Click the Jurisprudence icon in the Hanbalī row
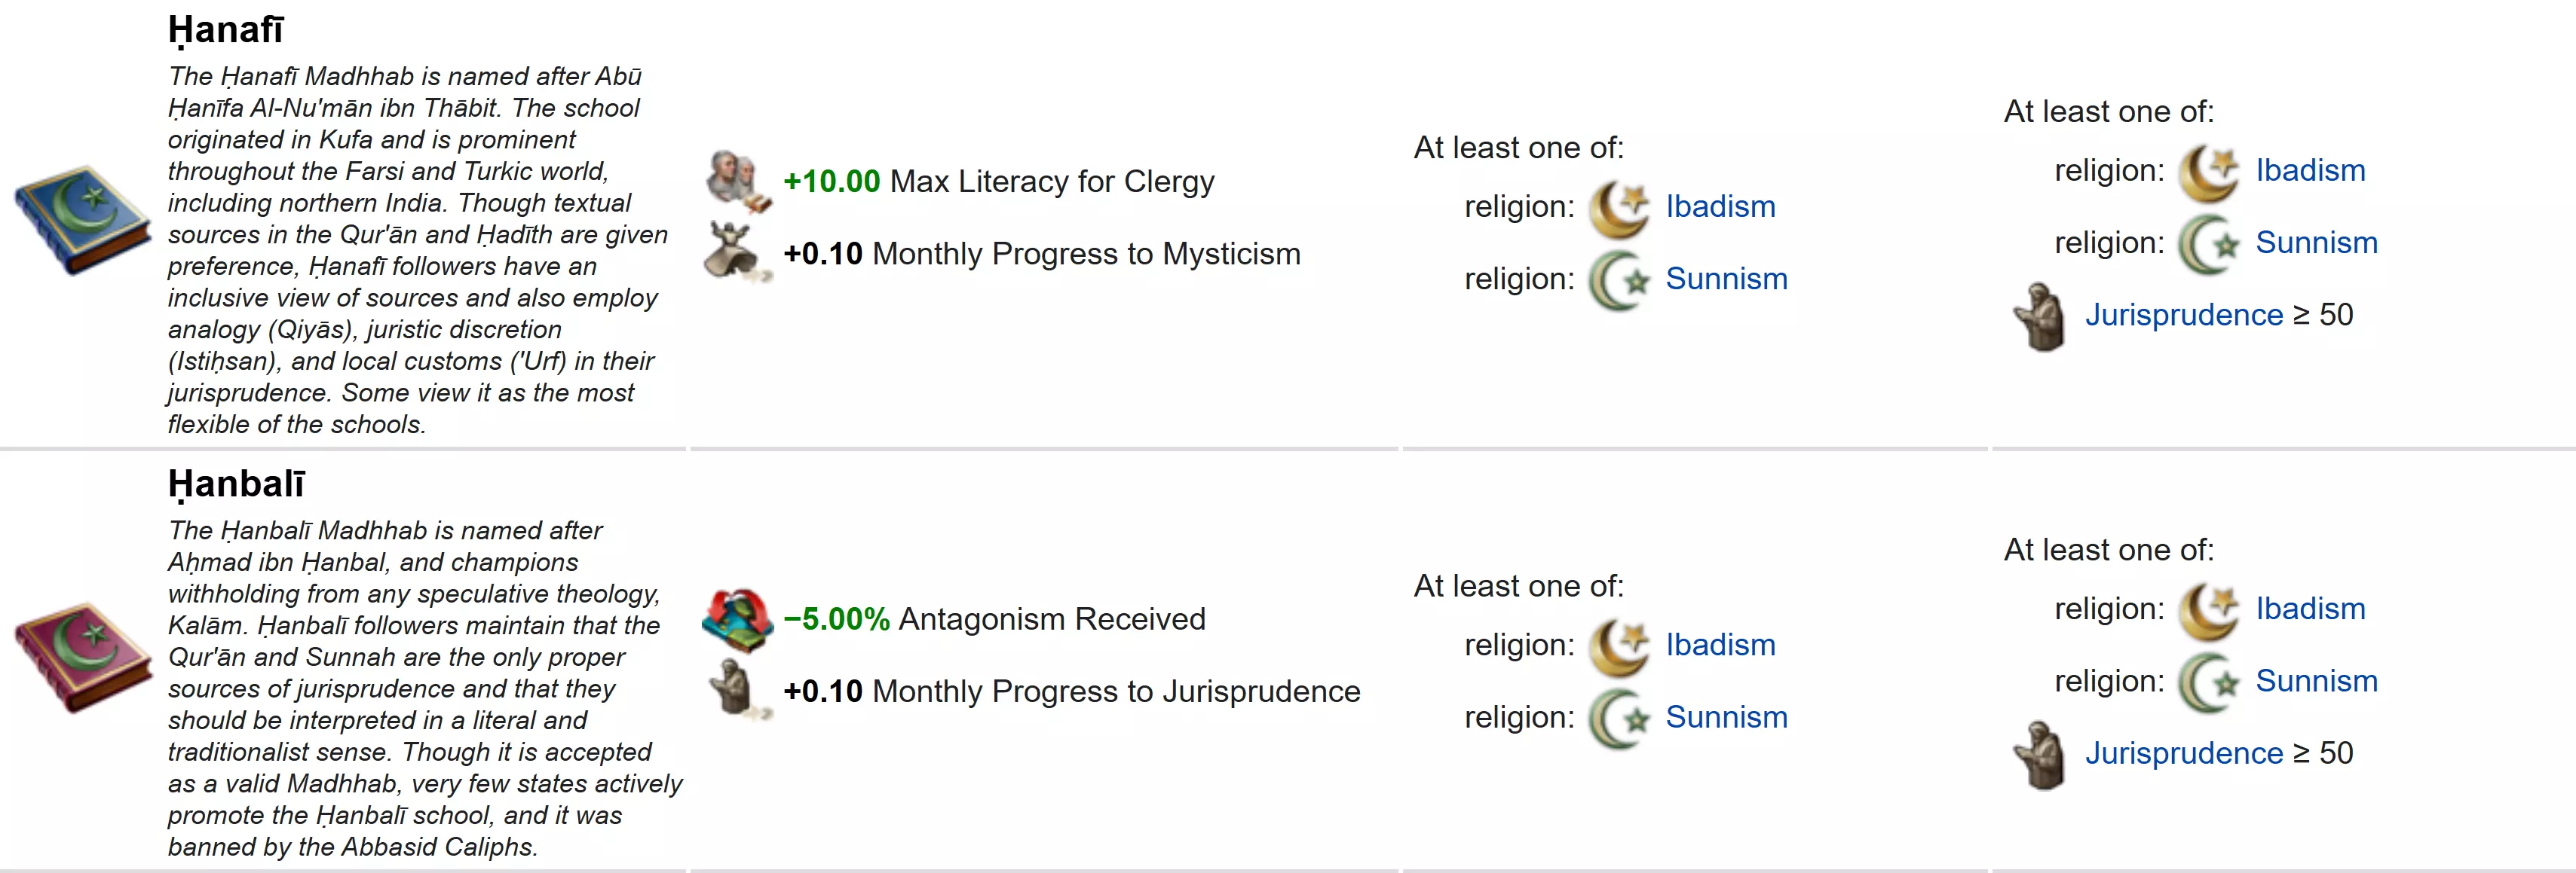The image size is (2576, 873). click(2040, 754)
